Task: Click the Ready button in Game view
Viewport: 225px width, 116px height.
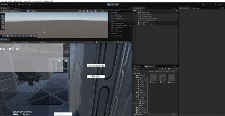Action: tap(96, 76)
